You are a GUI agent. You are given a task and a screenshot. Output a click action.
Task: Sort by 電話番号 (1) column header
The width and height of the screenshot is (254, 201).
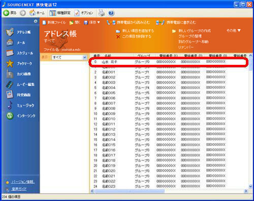(168, 56)
